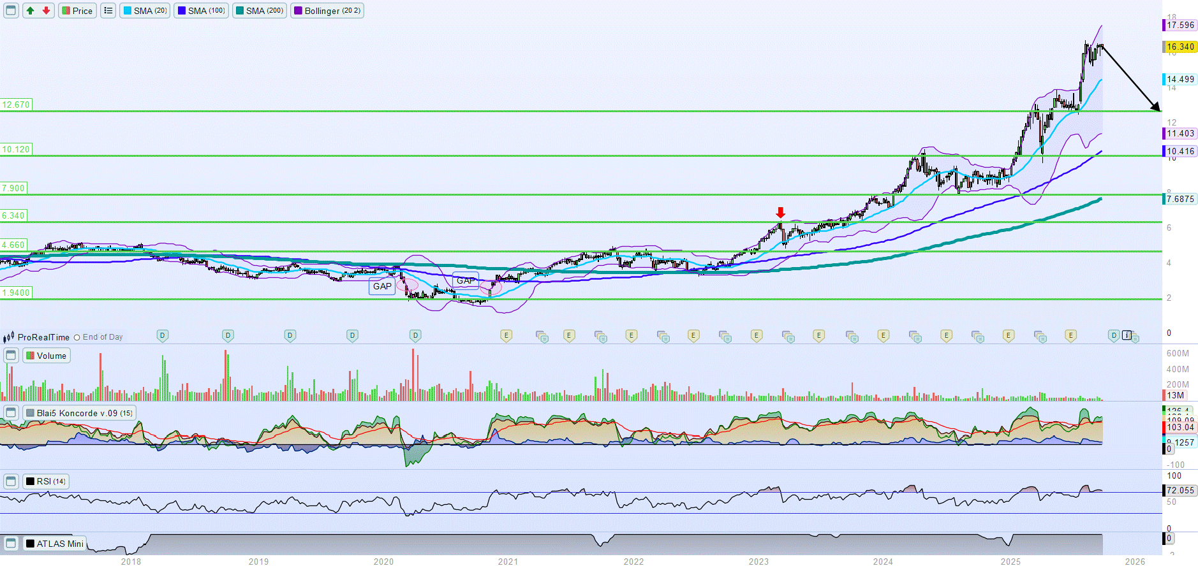Click the Volume indicator label
This screenshot has width=1198, height=566.
(x=47, y=356)
